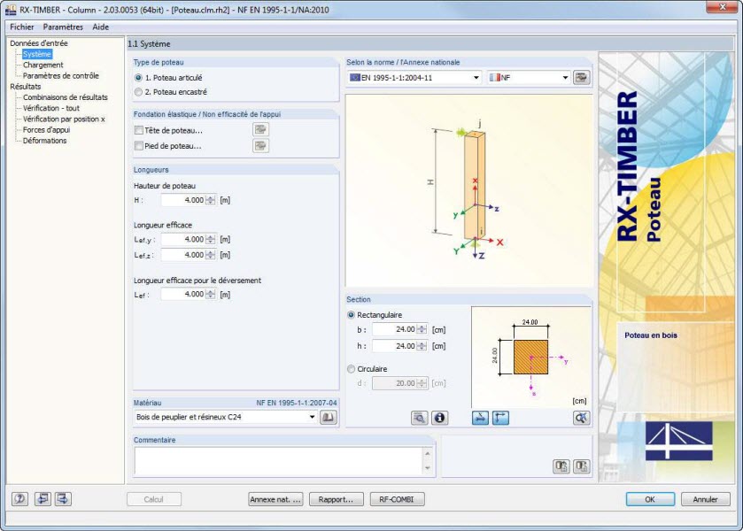Click OK button
743x531 pixels.
pos(650,499)
